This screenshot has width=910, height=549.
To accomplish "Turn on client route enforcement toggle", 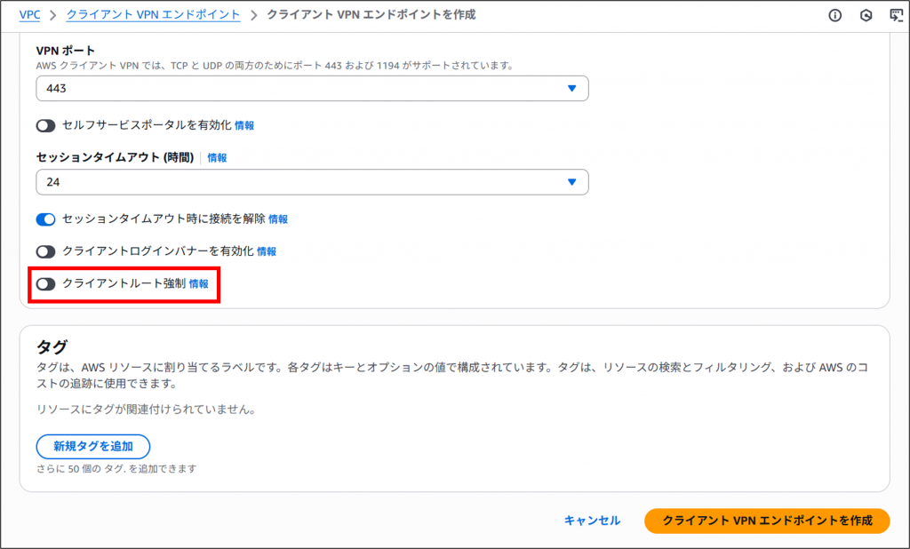I will click(46, 284).
